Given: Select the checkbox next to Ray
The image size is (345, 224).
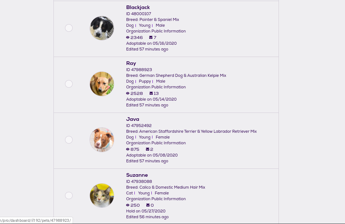Looking at the screenshot, I should click(69, 84).
